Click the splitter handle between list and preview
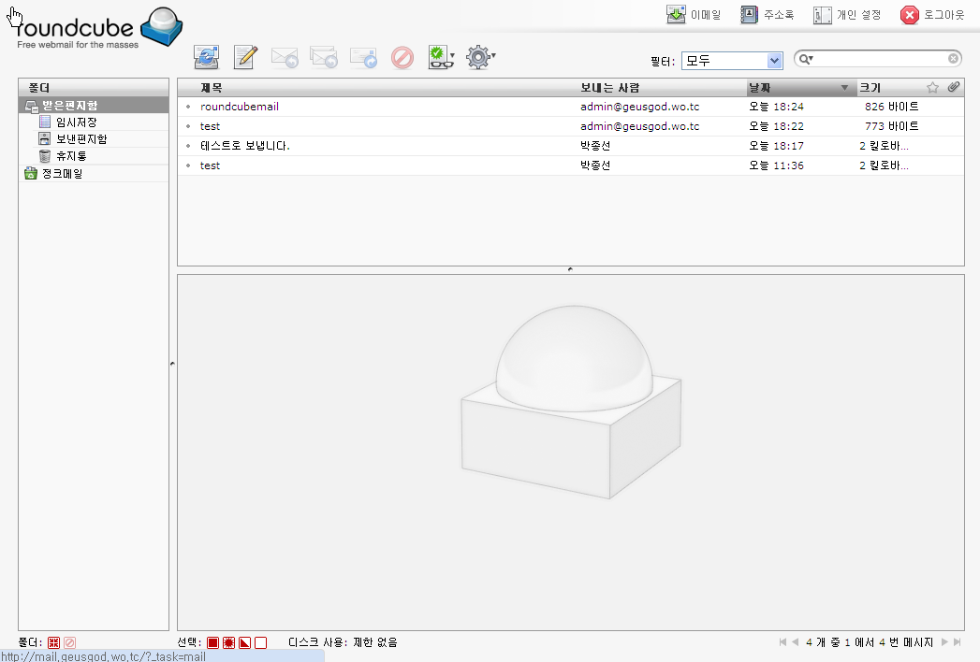 570,270
